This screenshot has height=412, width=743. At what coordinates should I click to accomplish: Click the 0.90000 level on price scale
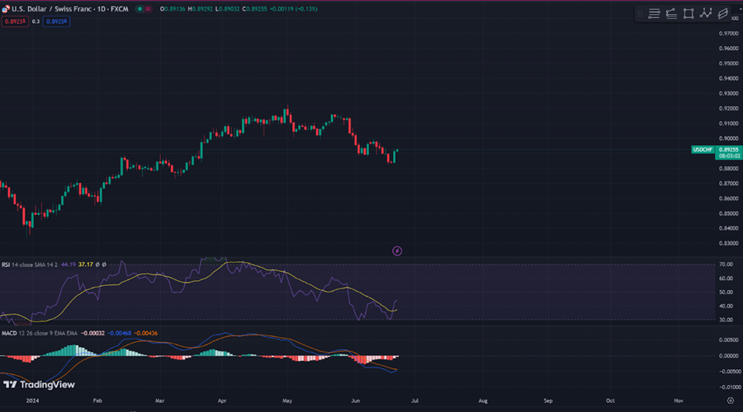pyautogui.click(x=728, y=138)
